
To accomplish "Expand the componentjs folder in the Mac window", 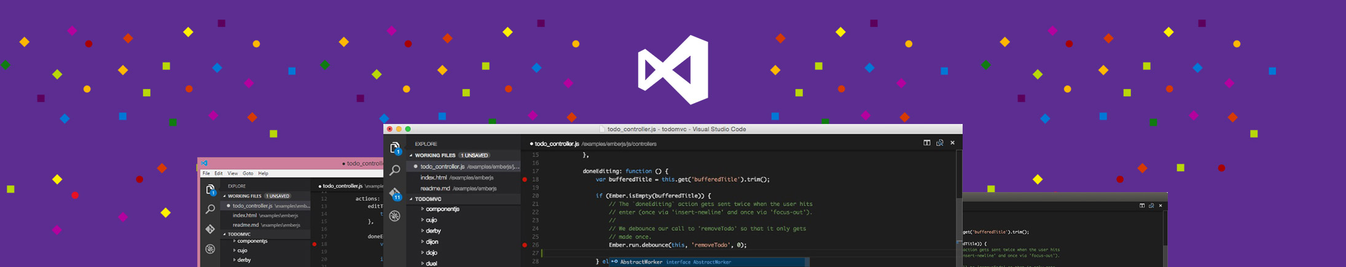I will [x=422, y=209].
